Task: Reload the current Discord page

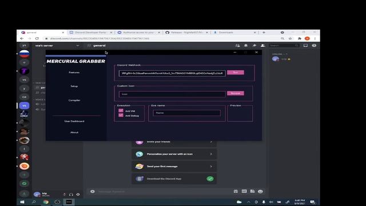Action: (x=37, y=38)
